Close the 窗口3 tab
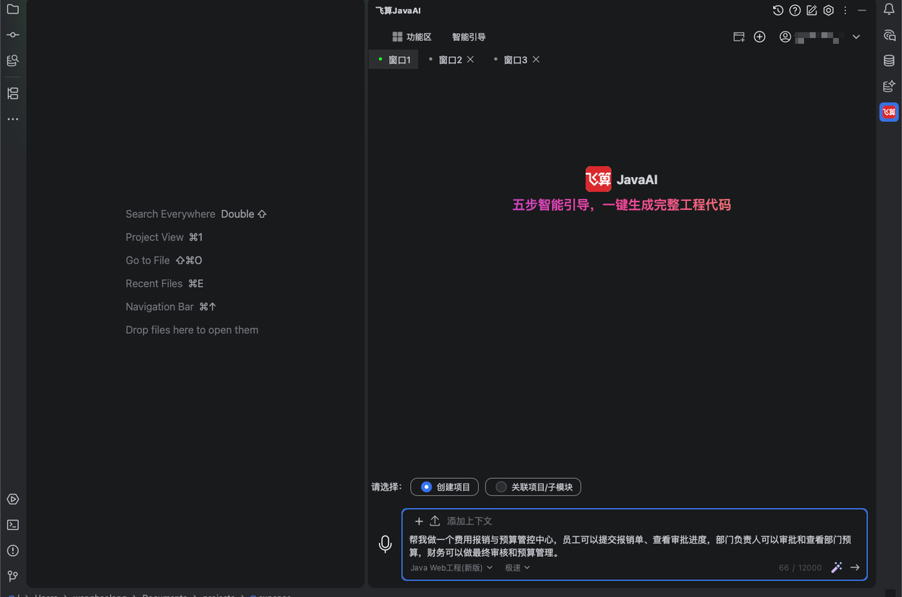This screenshot has height=597, width=902. click(536, 59)
